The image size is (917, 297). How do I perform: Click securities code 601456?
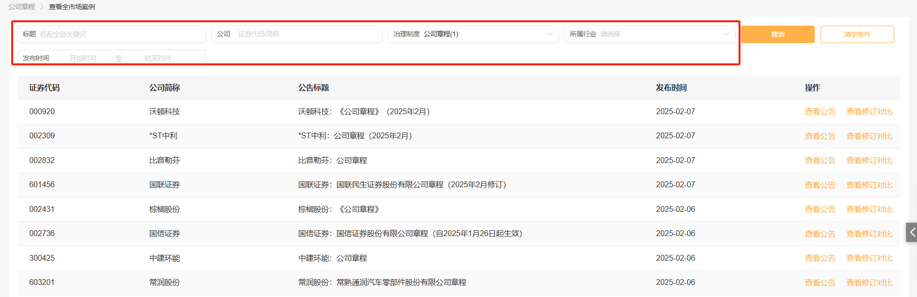pyautogui.click(x=42, y=185)
